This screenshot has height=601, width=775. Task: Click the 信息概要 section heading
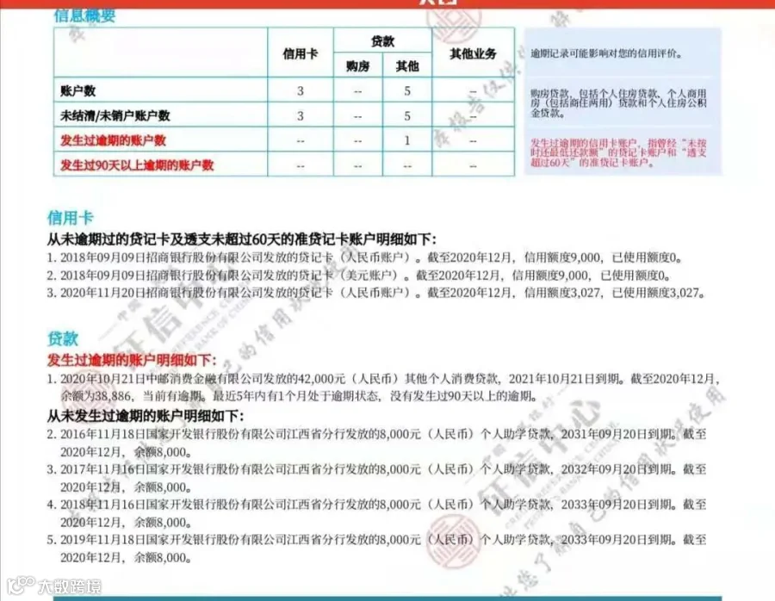tap(84, 15)
